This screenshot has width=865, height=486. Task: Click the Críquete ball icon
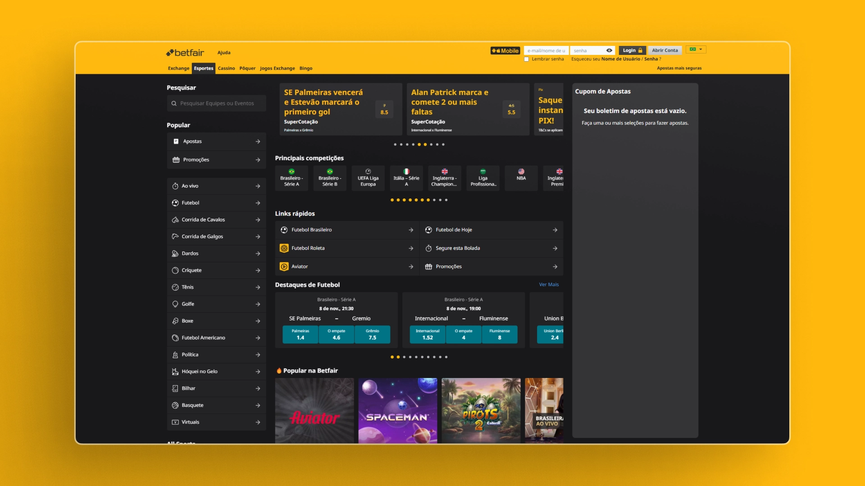[175, 270]
